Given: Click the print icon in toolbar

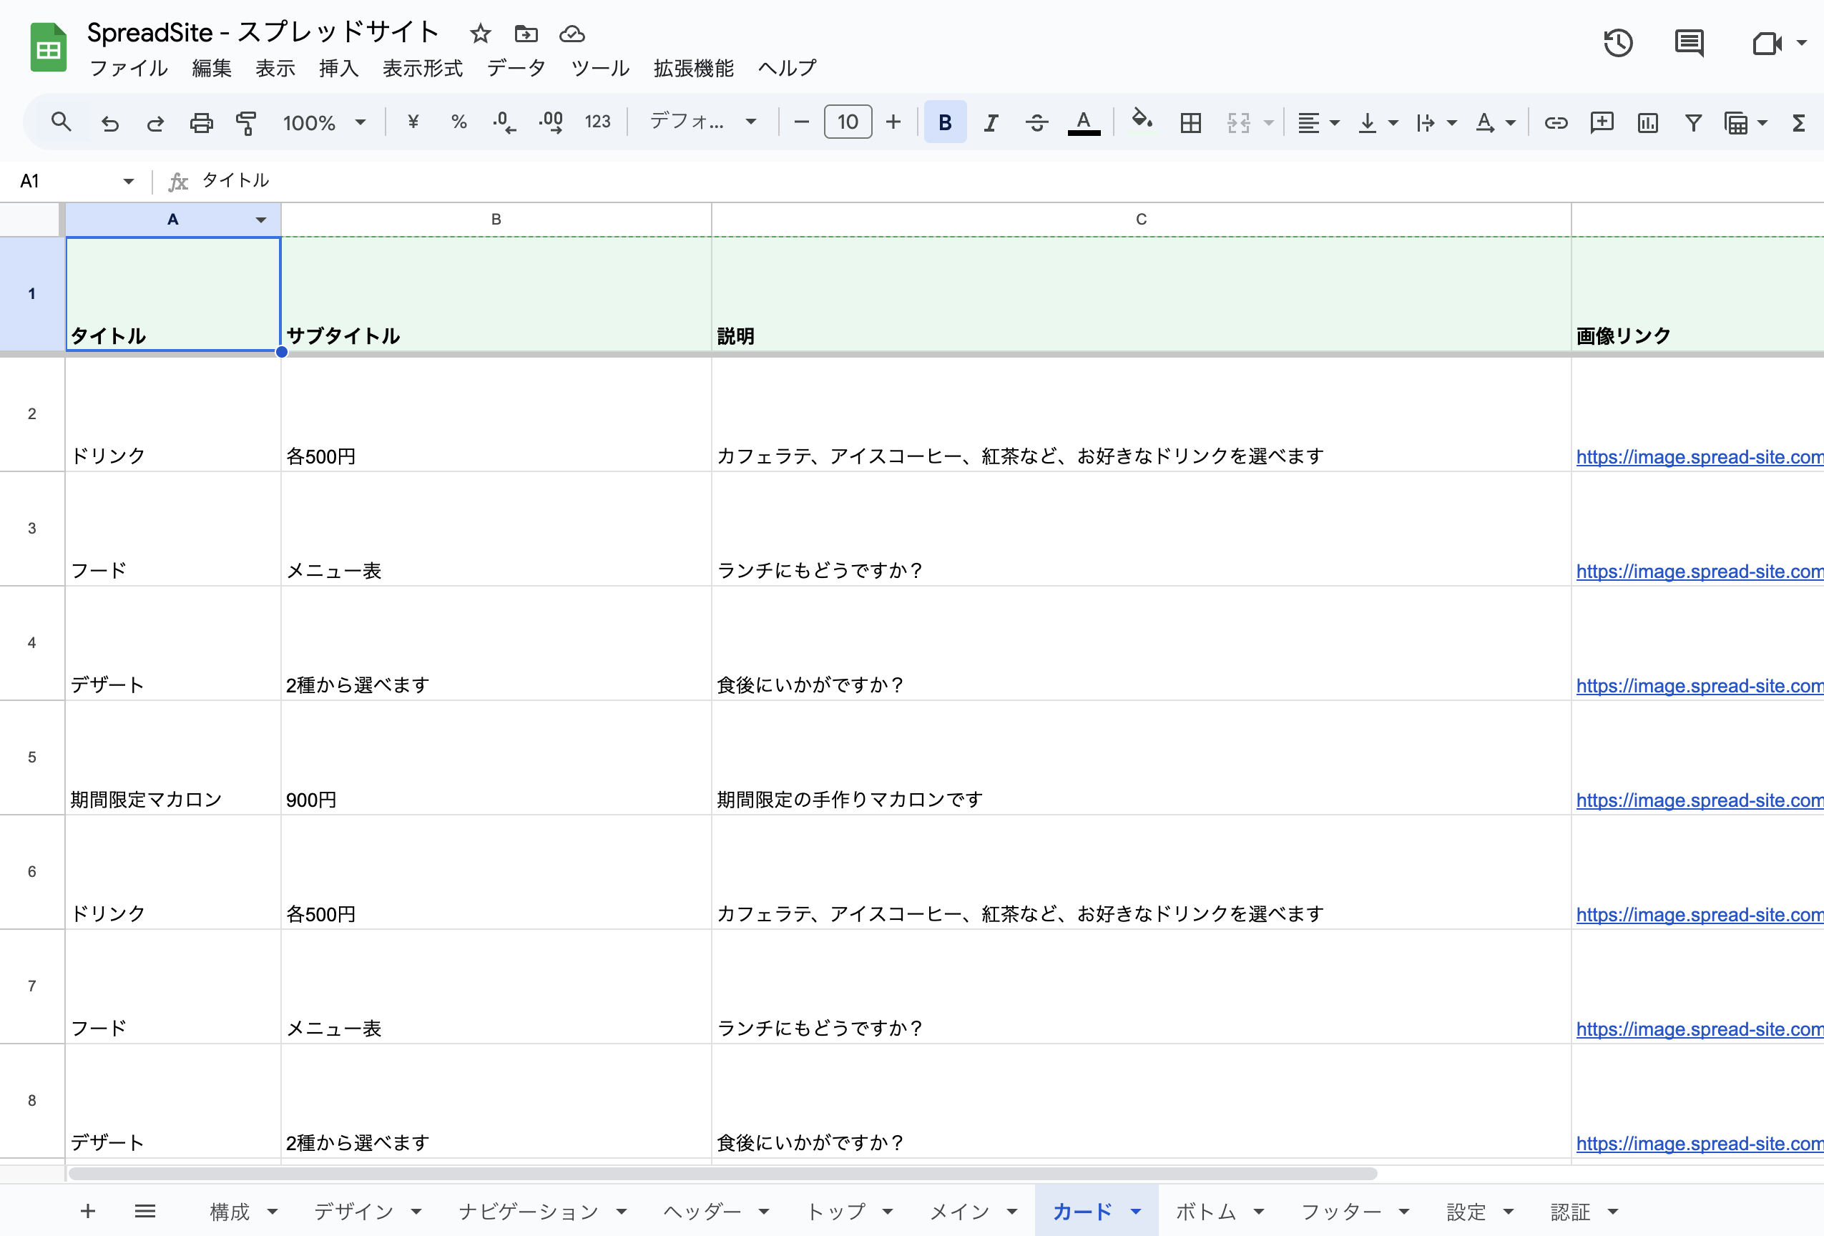Looking at the screenshot, I should 201,122.
